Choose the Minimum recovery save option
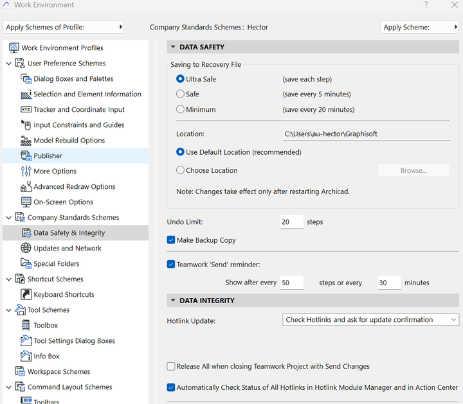Viewport: 463px width, 404px height. 181,110
